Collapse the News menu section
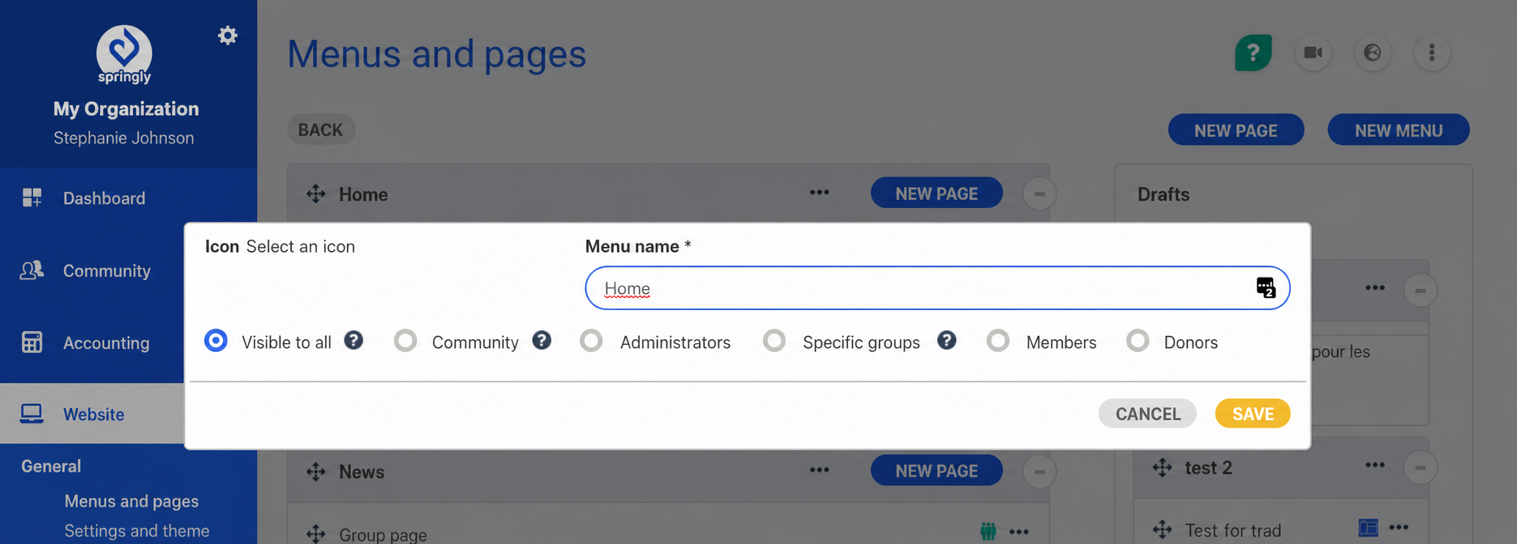The image size is (1517, 544). pyautogui.click(x=1039, y=471)
